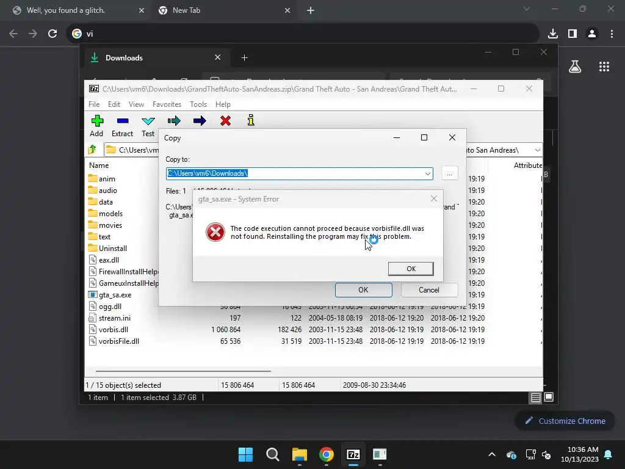Click the yellow Info toolbar icon
Screen dimensions: 625x469
251,120
